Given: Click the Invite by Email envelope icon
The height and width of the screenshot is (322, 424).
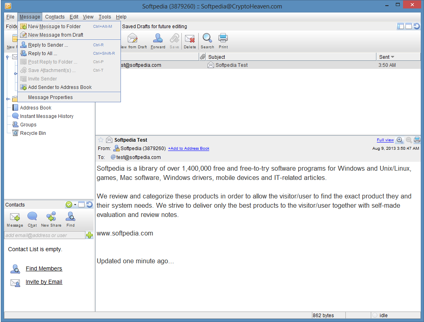Looking at the screenshot, I should [15, 283].
